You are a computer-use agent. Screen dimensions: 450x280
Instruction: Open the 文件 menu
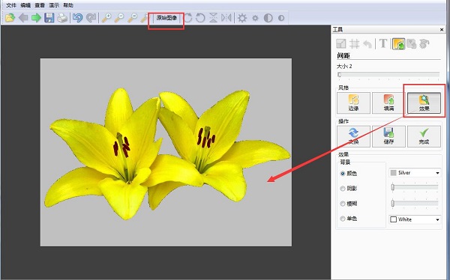click(x=11, y=5)
